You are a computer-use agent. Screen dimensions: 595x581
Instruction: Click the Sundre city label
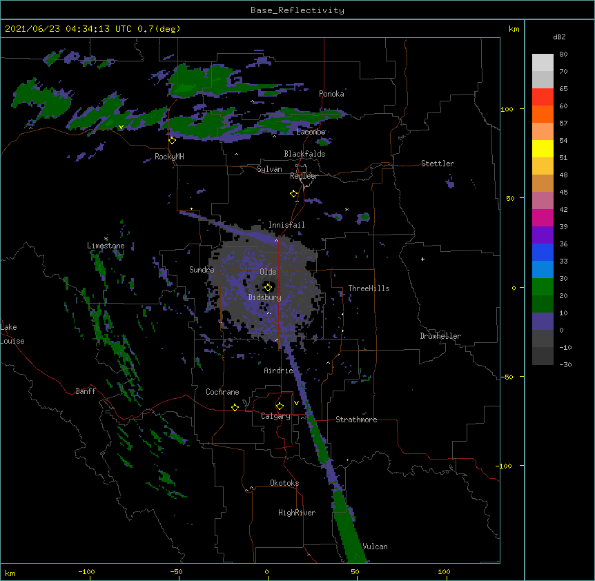click(202, 270)
